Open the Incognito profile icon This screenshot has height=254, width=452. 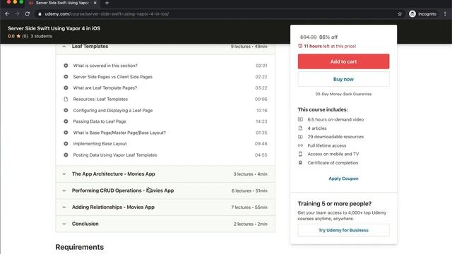pos(412,14)
